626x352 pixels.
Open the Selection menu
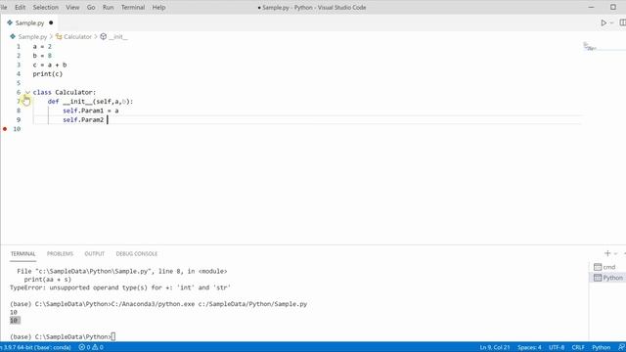point(46,7)
